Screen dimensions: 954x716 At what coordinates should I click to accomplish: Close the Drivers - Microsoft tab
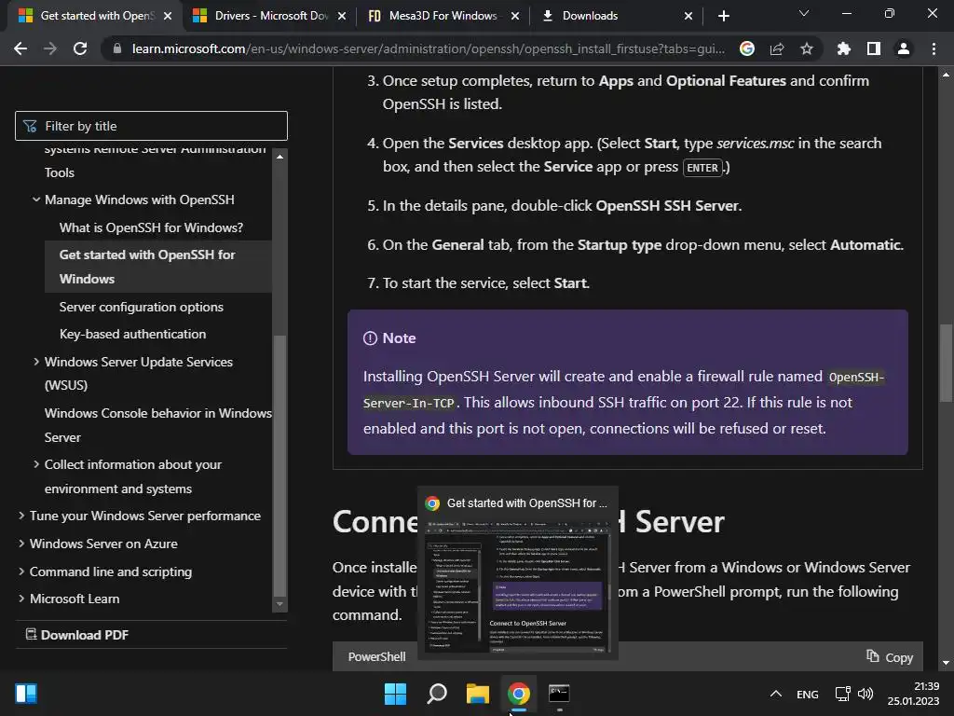[x=342, y=16]
